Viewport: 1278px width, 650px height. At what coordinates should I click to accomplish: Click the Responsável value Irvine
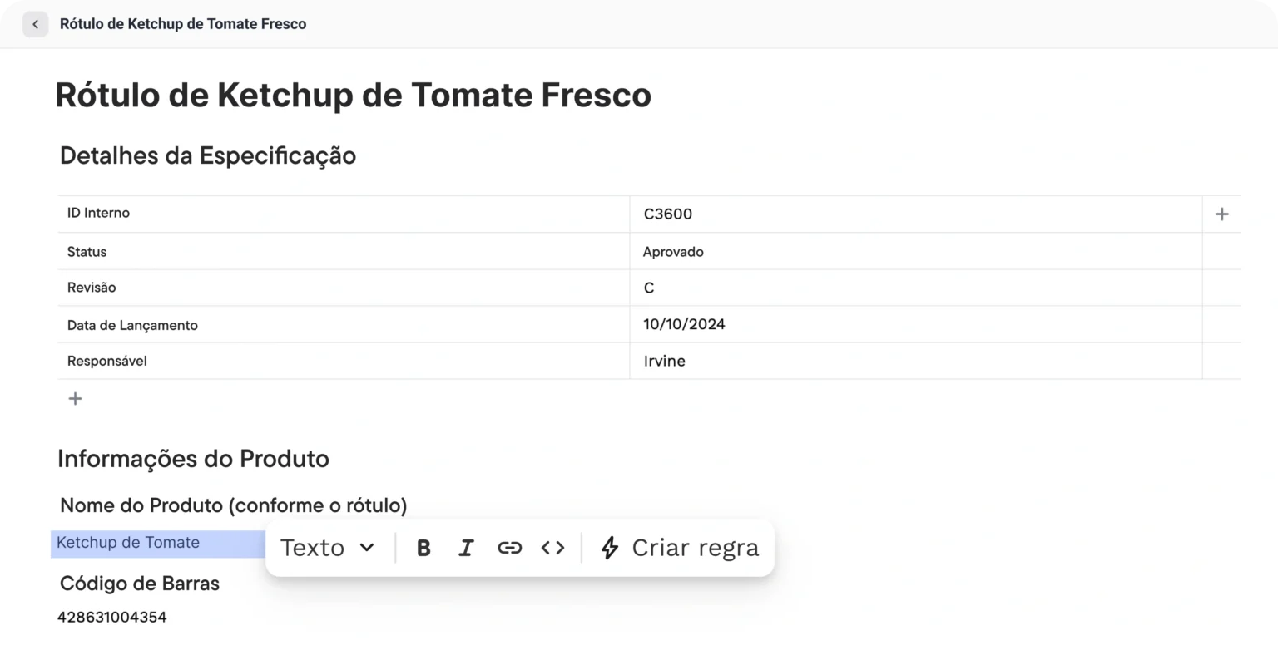[665, 362]
